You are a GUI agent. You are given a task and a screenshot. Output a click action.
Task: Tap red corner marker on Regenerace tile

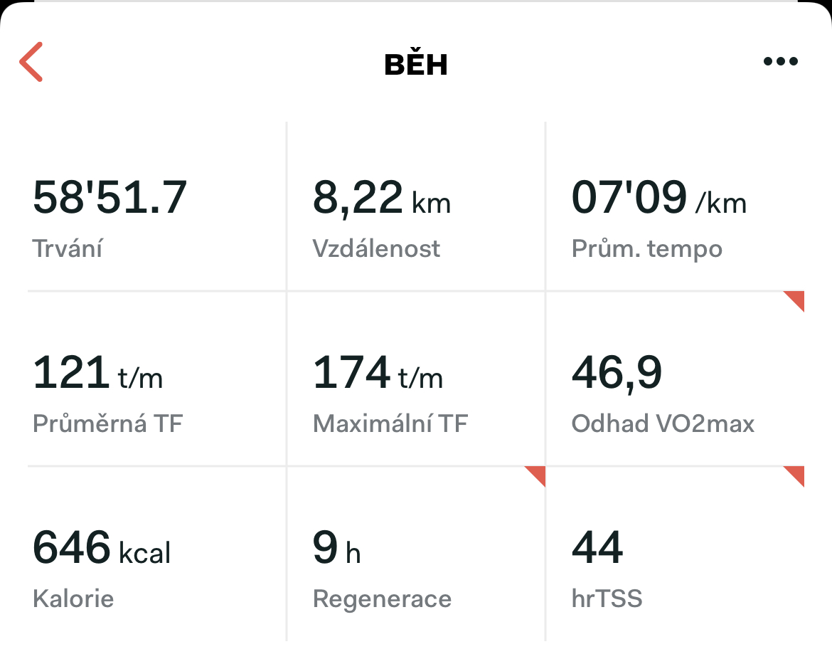coord(535,476)
